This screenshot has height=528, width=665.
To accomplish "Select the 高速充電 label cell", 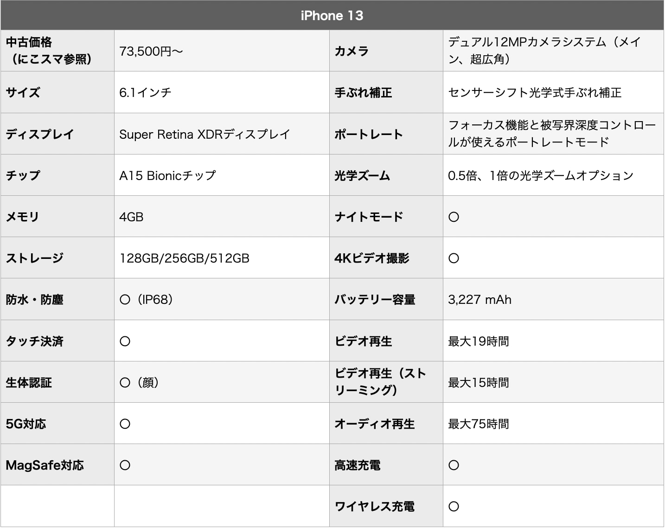I will (x=386, y=465).
